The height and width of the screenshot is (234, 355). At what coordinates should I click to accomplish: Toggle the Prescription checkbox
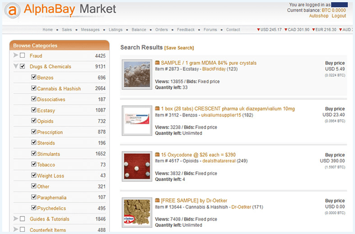(x=34, y=131)
